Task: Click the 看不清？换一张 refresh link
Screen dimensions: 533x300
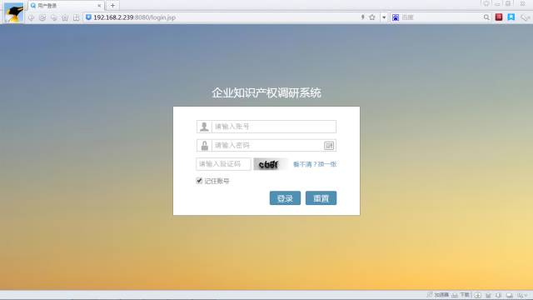Action: [315, 164]
